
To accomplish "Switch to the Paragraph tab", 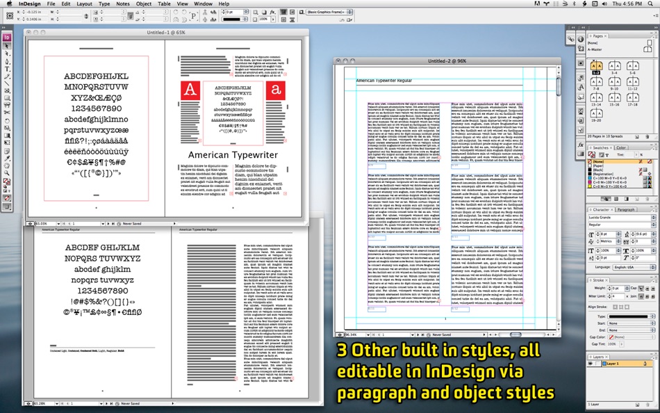I will pyautogui.click(x=626, y=209).
